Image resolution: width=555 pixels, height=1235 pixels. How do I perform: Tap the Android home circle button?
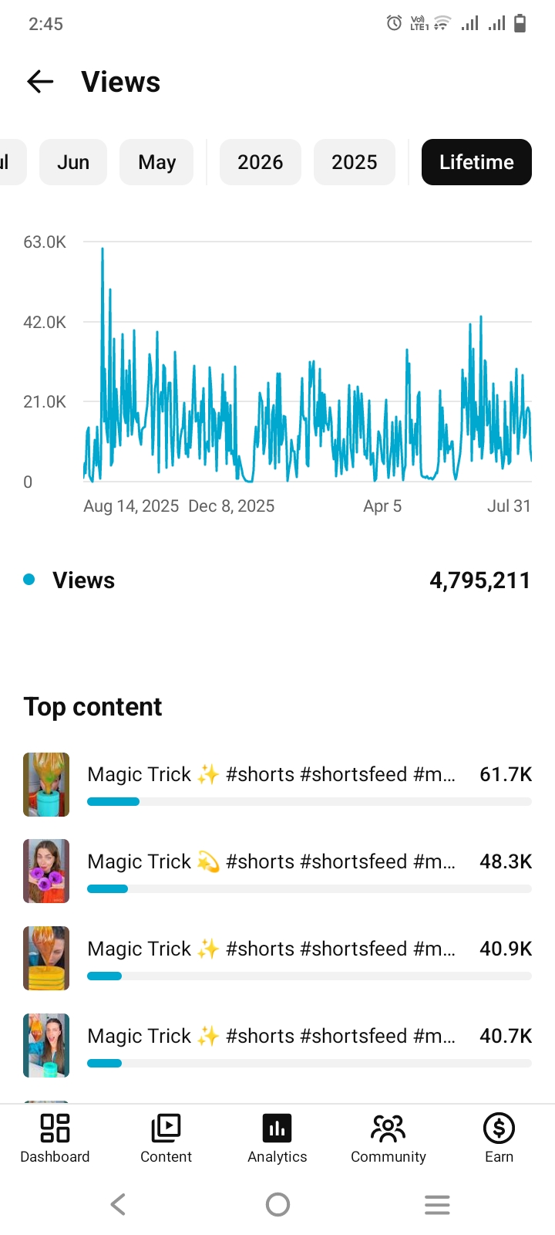point(277,1204)
